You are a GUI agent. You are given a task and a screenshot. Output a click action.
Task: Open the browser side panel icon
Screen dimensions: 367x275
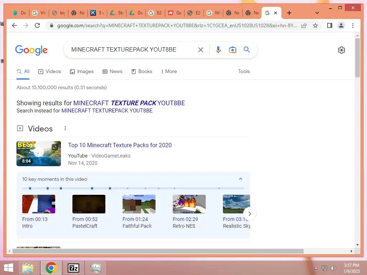330,25
